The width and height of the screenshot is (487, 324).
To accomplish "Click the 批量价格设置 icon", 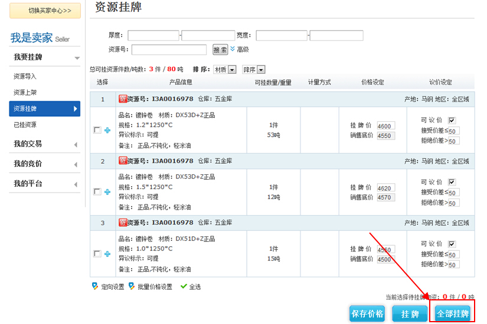I will 131,286.
